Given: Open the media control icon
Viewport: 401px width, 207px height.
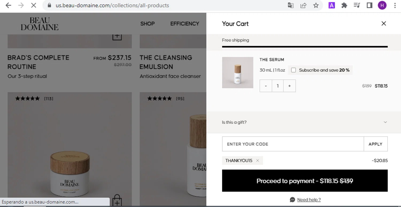Looking at the screenshot, I should [x=357, y=5].
